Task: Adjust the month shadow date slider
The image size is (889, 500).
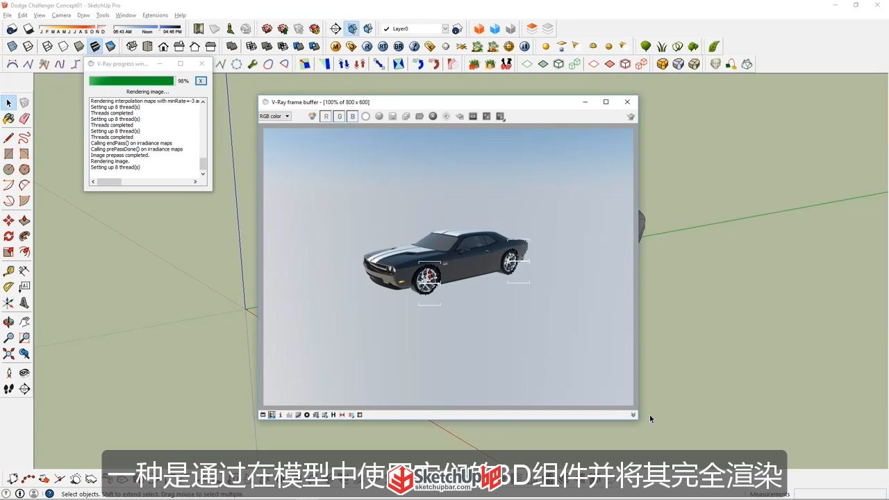Action: coord(72,29)
